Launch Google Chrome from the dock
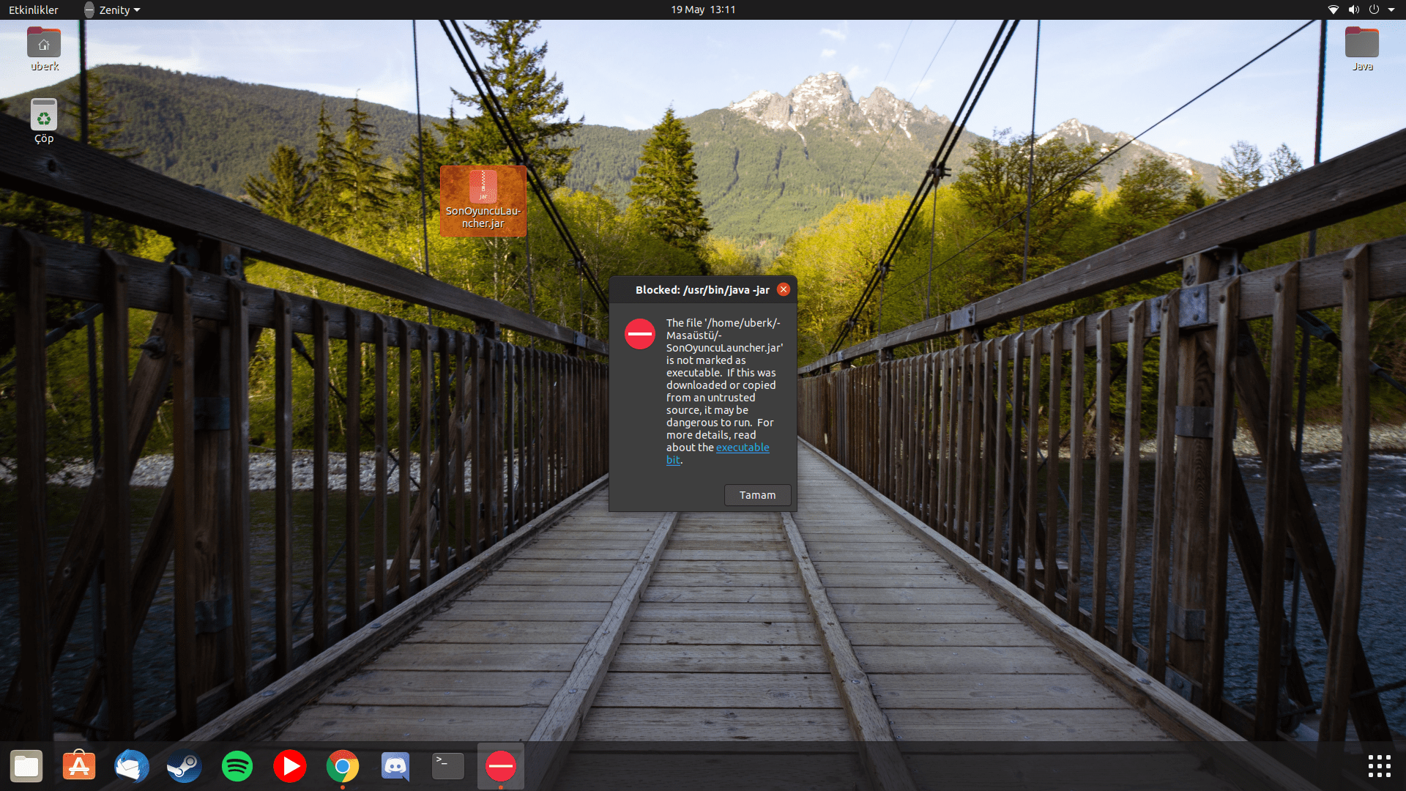This screenshot has height=791, width=1406. click(x=343, y=766)
